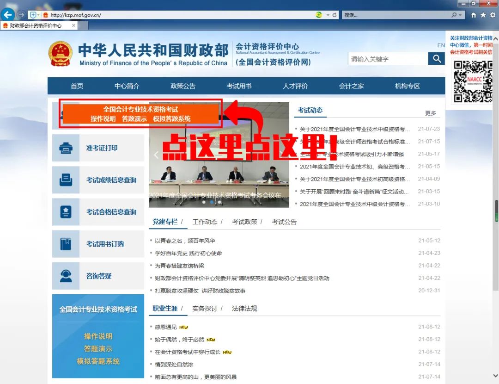Click the 考试合格信息查询 link
This screenshot has height=384, width=499.
click(111, 211)
